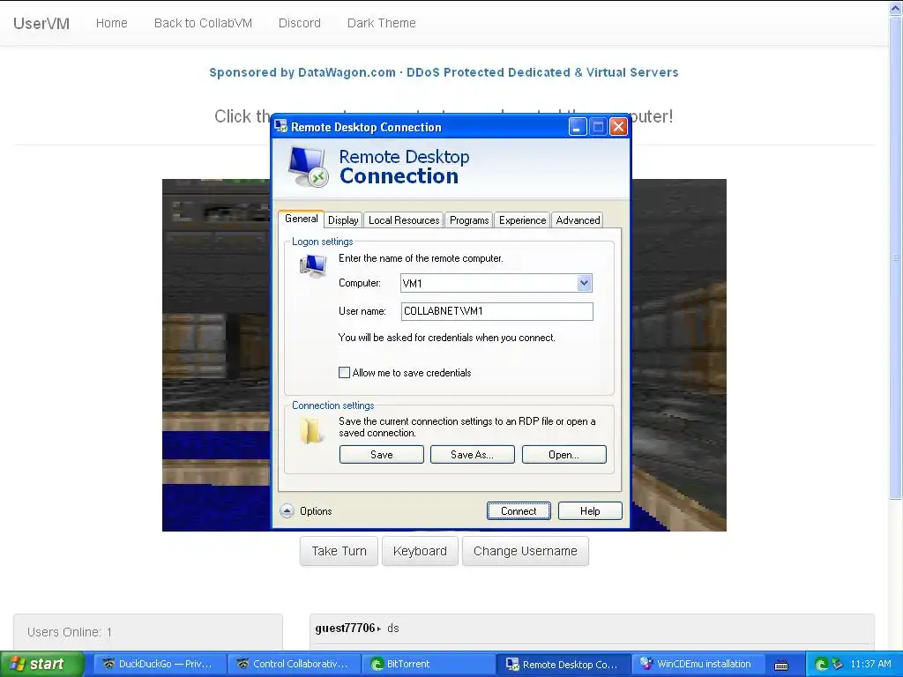Select the General tab
The width and height of the screenshot is (903, 677).
pos(302,219)
